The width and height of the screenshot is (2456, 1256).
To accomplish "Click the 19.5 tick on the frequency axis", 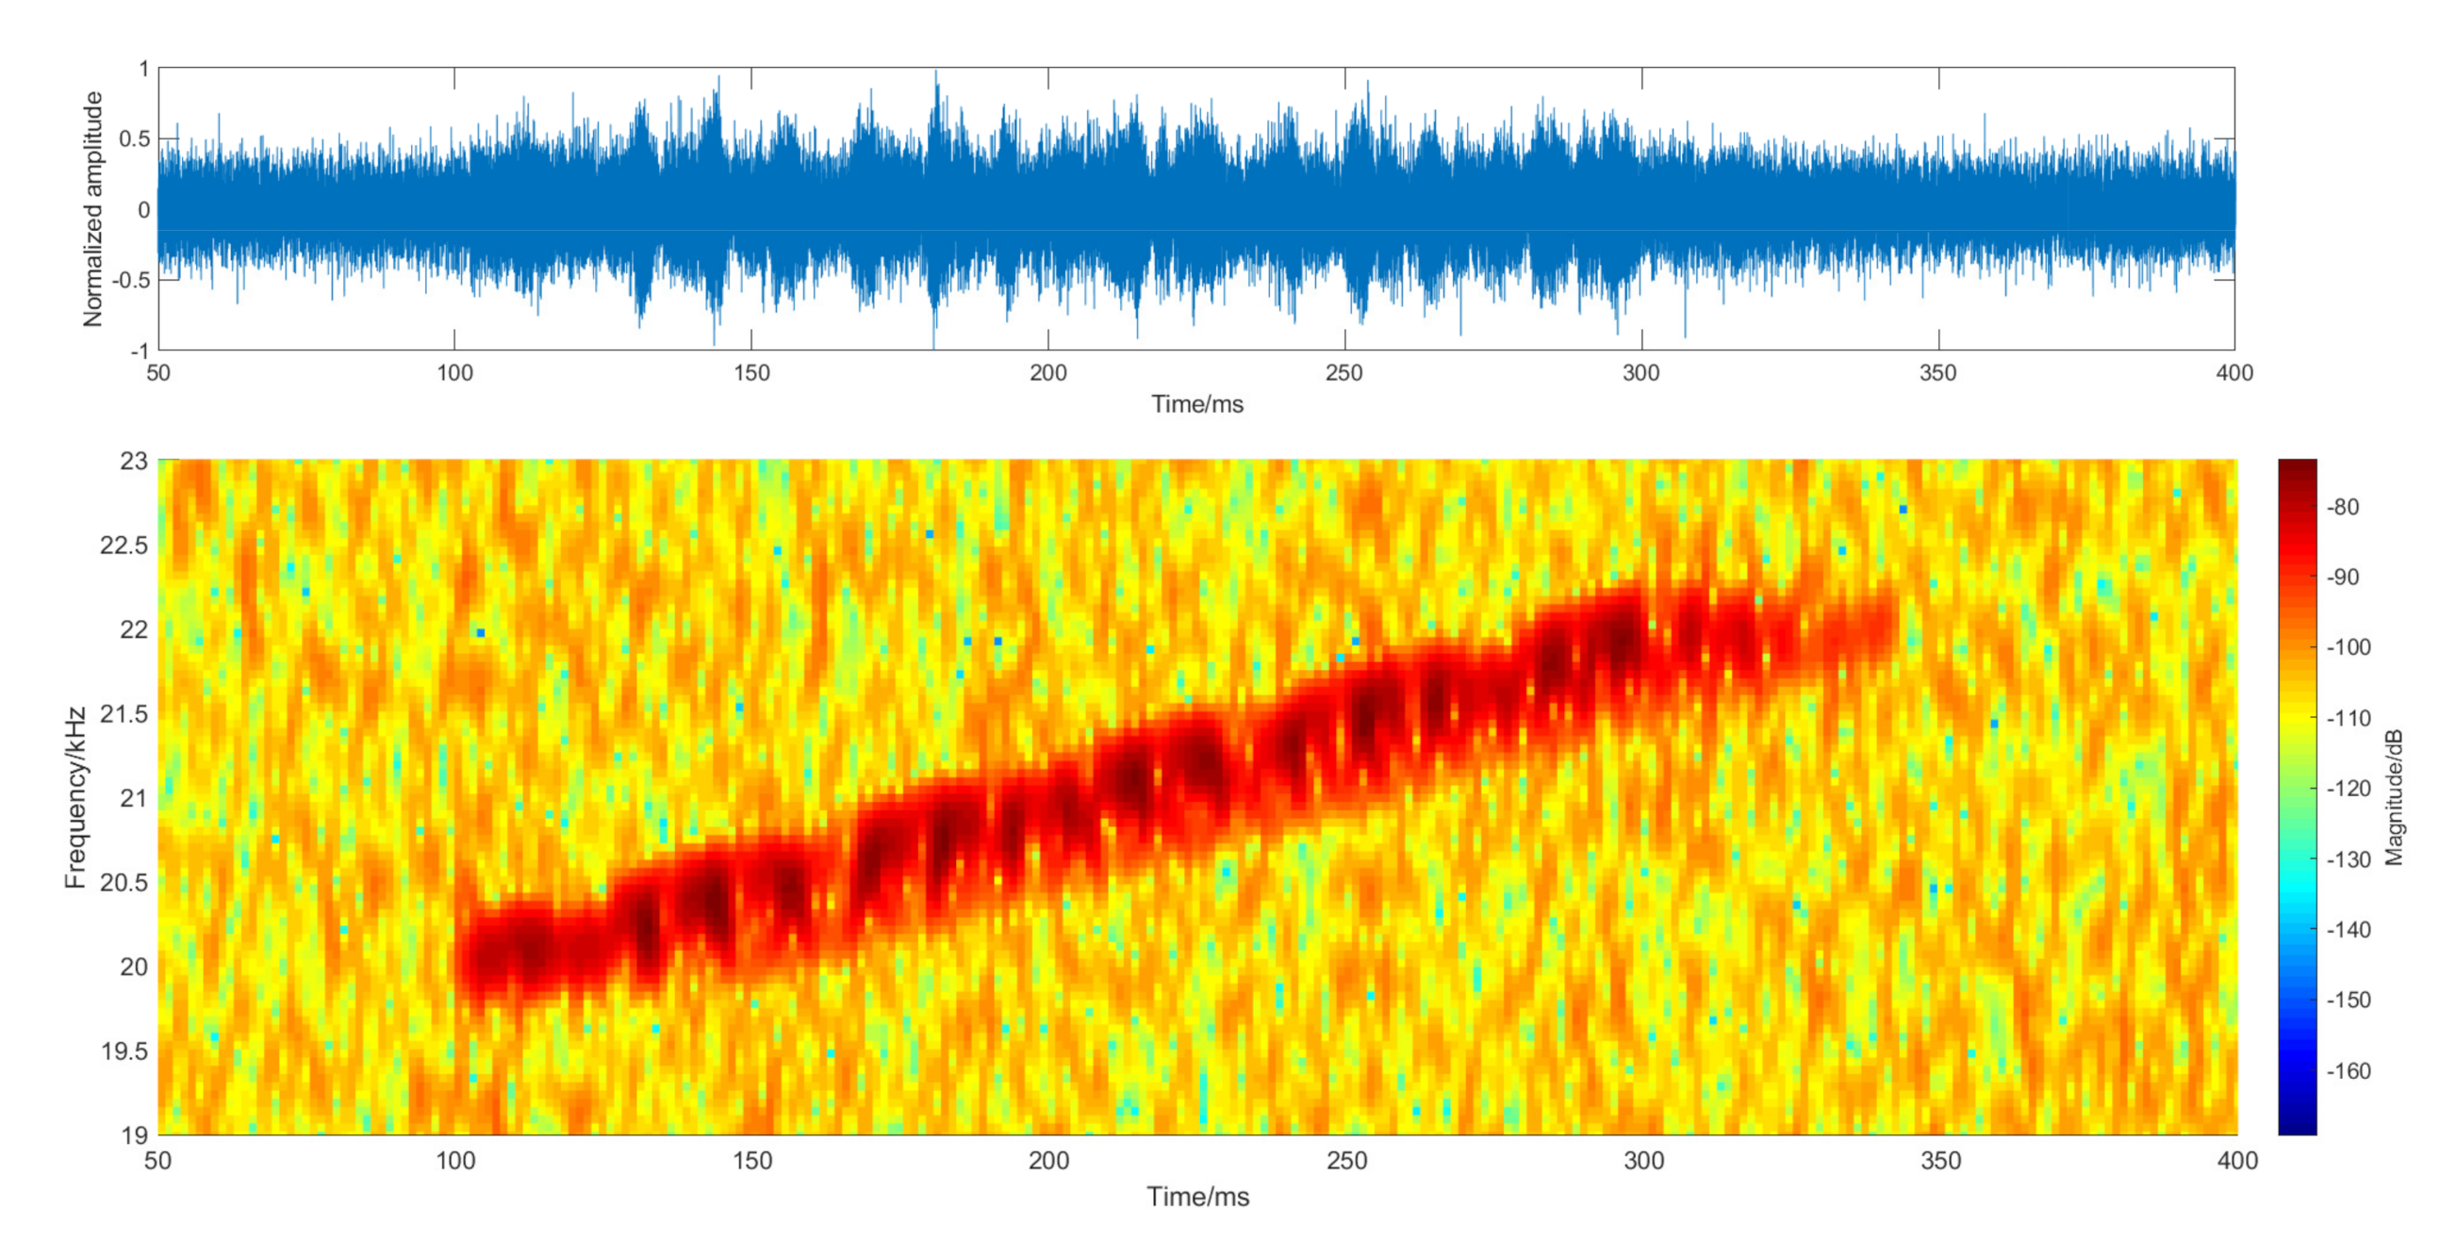I will 124,1052.
